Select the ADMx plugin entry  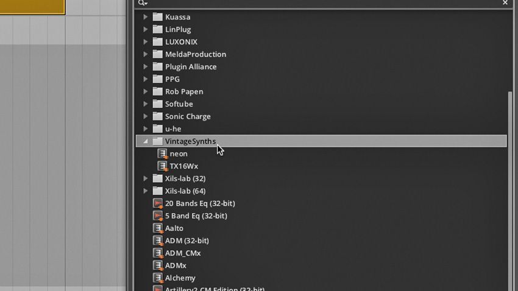[x=176, y=265]
